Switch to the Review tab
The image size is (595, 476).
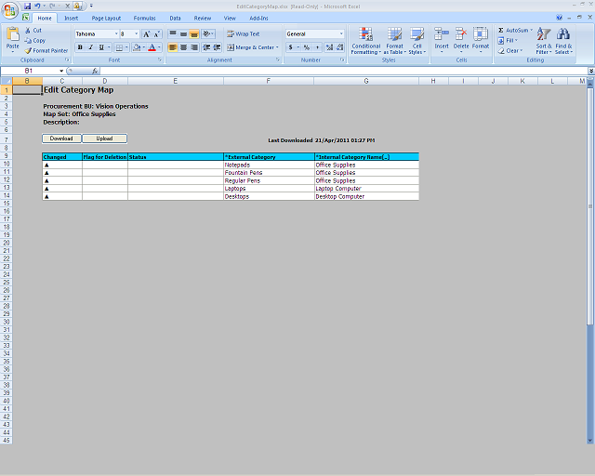click(x=203, y=18)
